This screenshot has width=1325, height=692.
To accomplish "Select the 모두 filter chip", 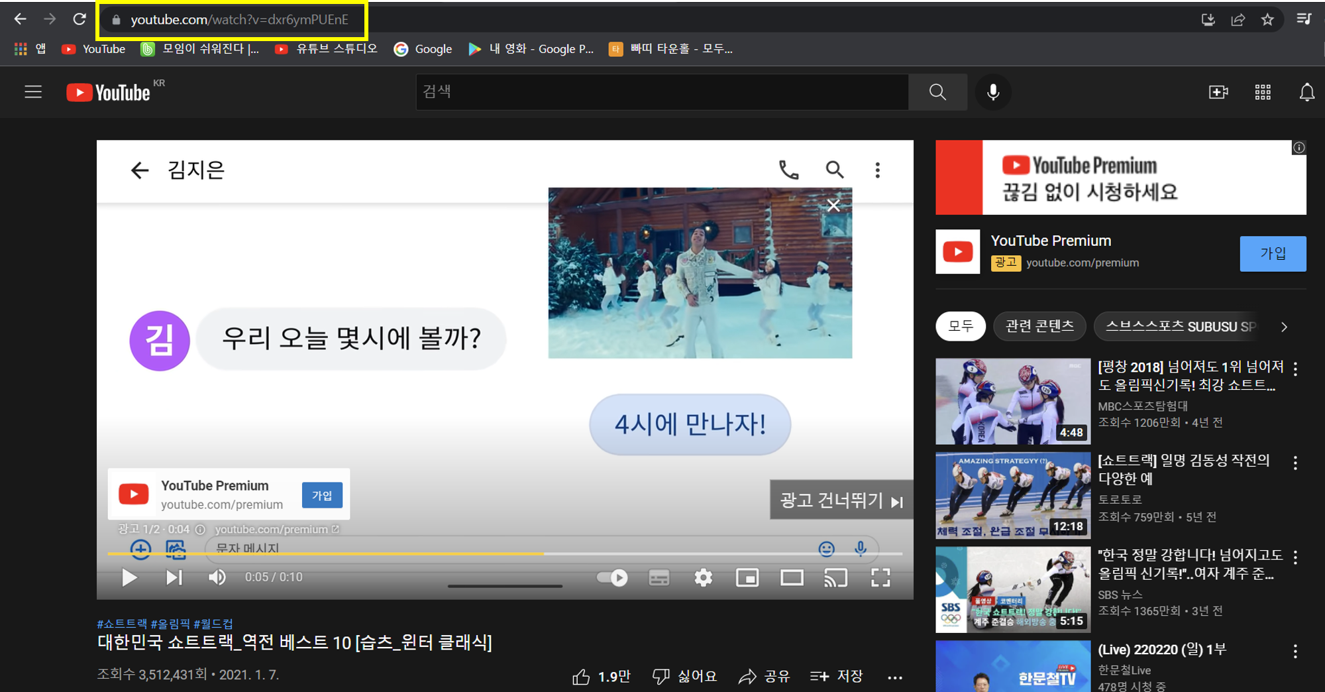I will tap(961, 326).
